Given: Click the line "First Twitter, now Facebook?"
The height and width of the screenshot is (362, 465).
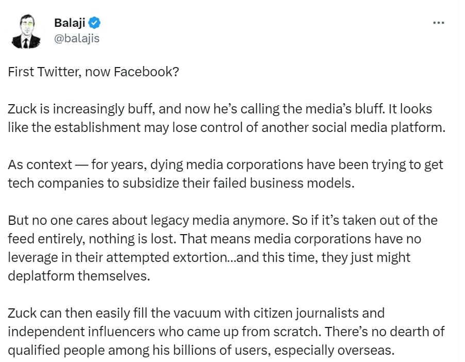Looking at the screenshot, I should click(93, 72).
